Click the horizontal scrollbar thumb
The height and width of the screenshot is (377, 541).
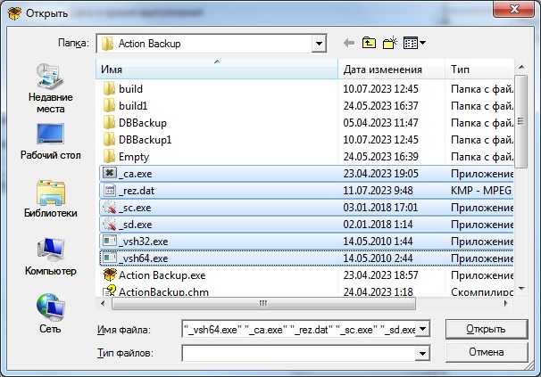click(263, 304)
